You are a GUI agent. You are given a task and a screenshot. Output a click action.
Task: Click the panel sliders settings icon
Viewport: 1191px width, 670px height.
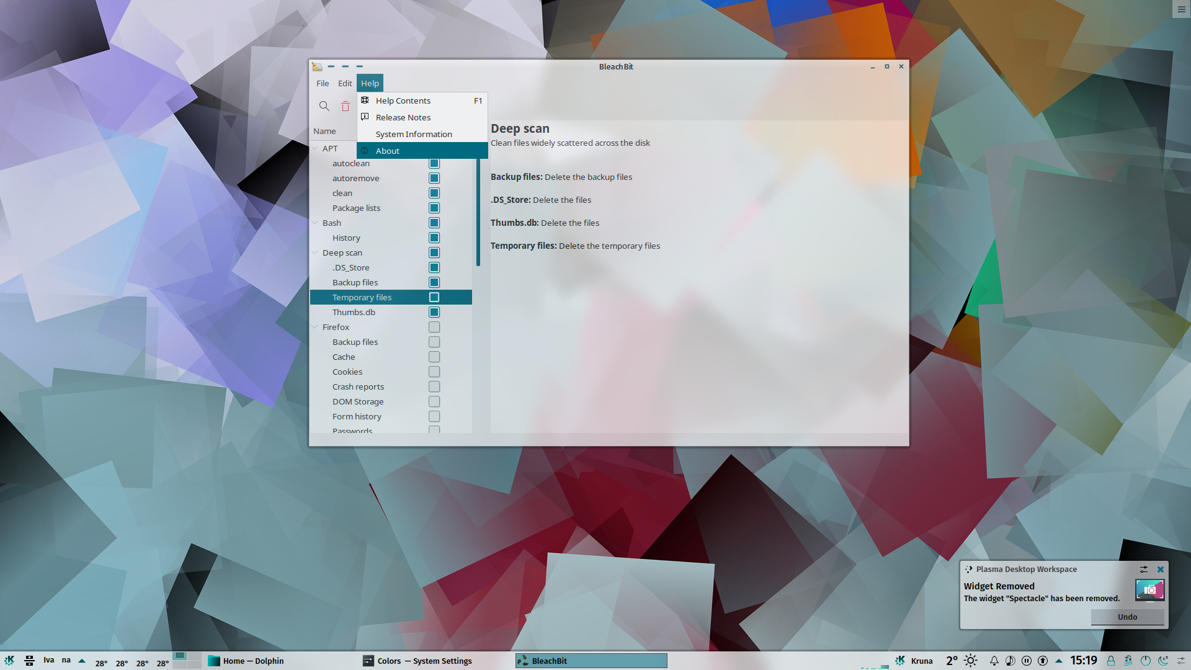point(1181,661)
